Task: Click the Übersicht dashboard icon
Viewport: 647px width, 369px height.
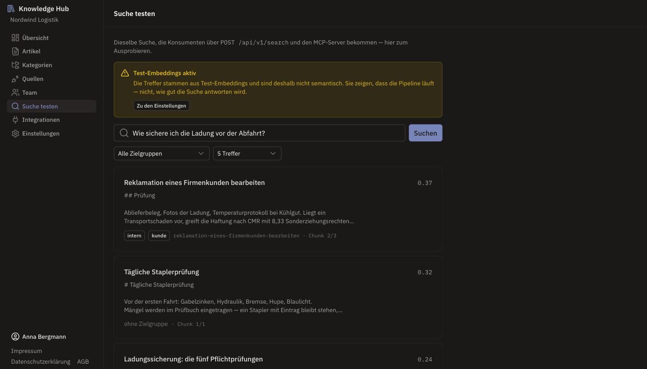Action: point(16,38)
